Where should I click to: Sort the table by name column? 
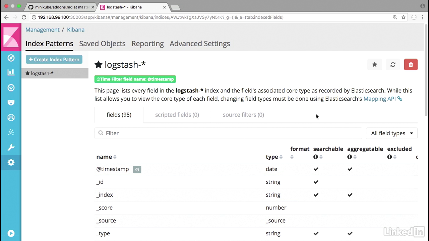pyautogui.click(x=106, y=157)
